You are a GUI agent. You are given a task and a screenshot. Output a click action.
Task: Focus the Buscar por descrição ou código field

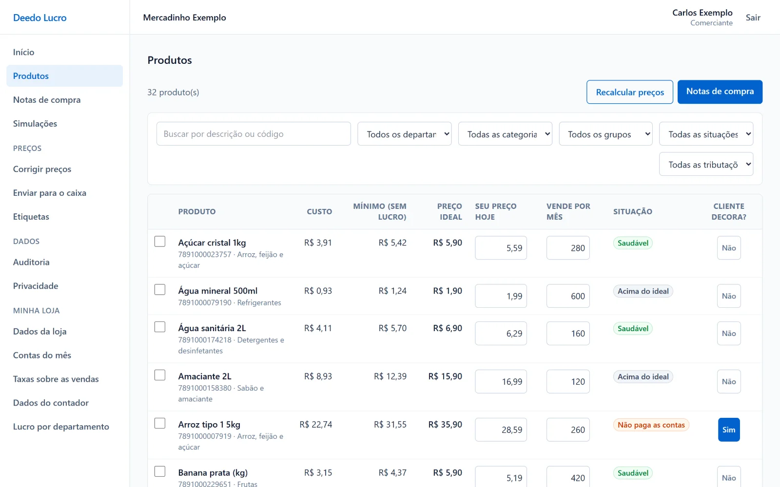tap(253, 134)
